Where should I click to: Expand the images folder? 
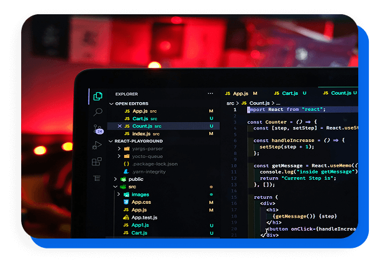click(119, 194)
